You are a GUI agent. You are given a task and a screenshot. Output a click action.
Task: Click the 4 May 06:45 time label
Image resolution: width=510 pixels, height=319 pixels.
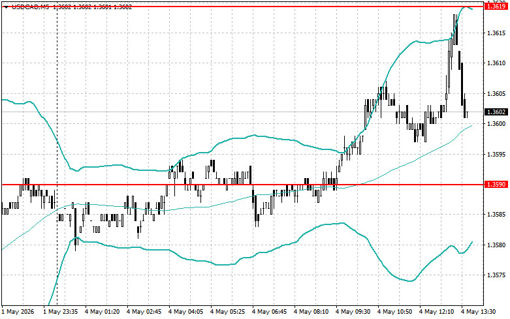pyautogui.click(x=269, y=312)
